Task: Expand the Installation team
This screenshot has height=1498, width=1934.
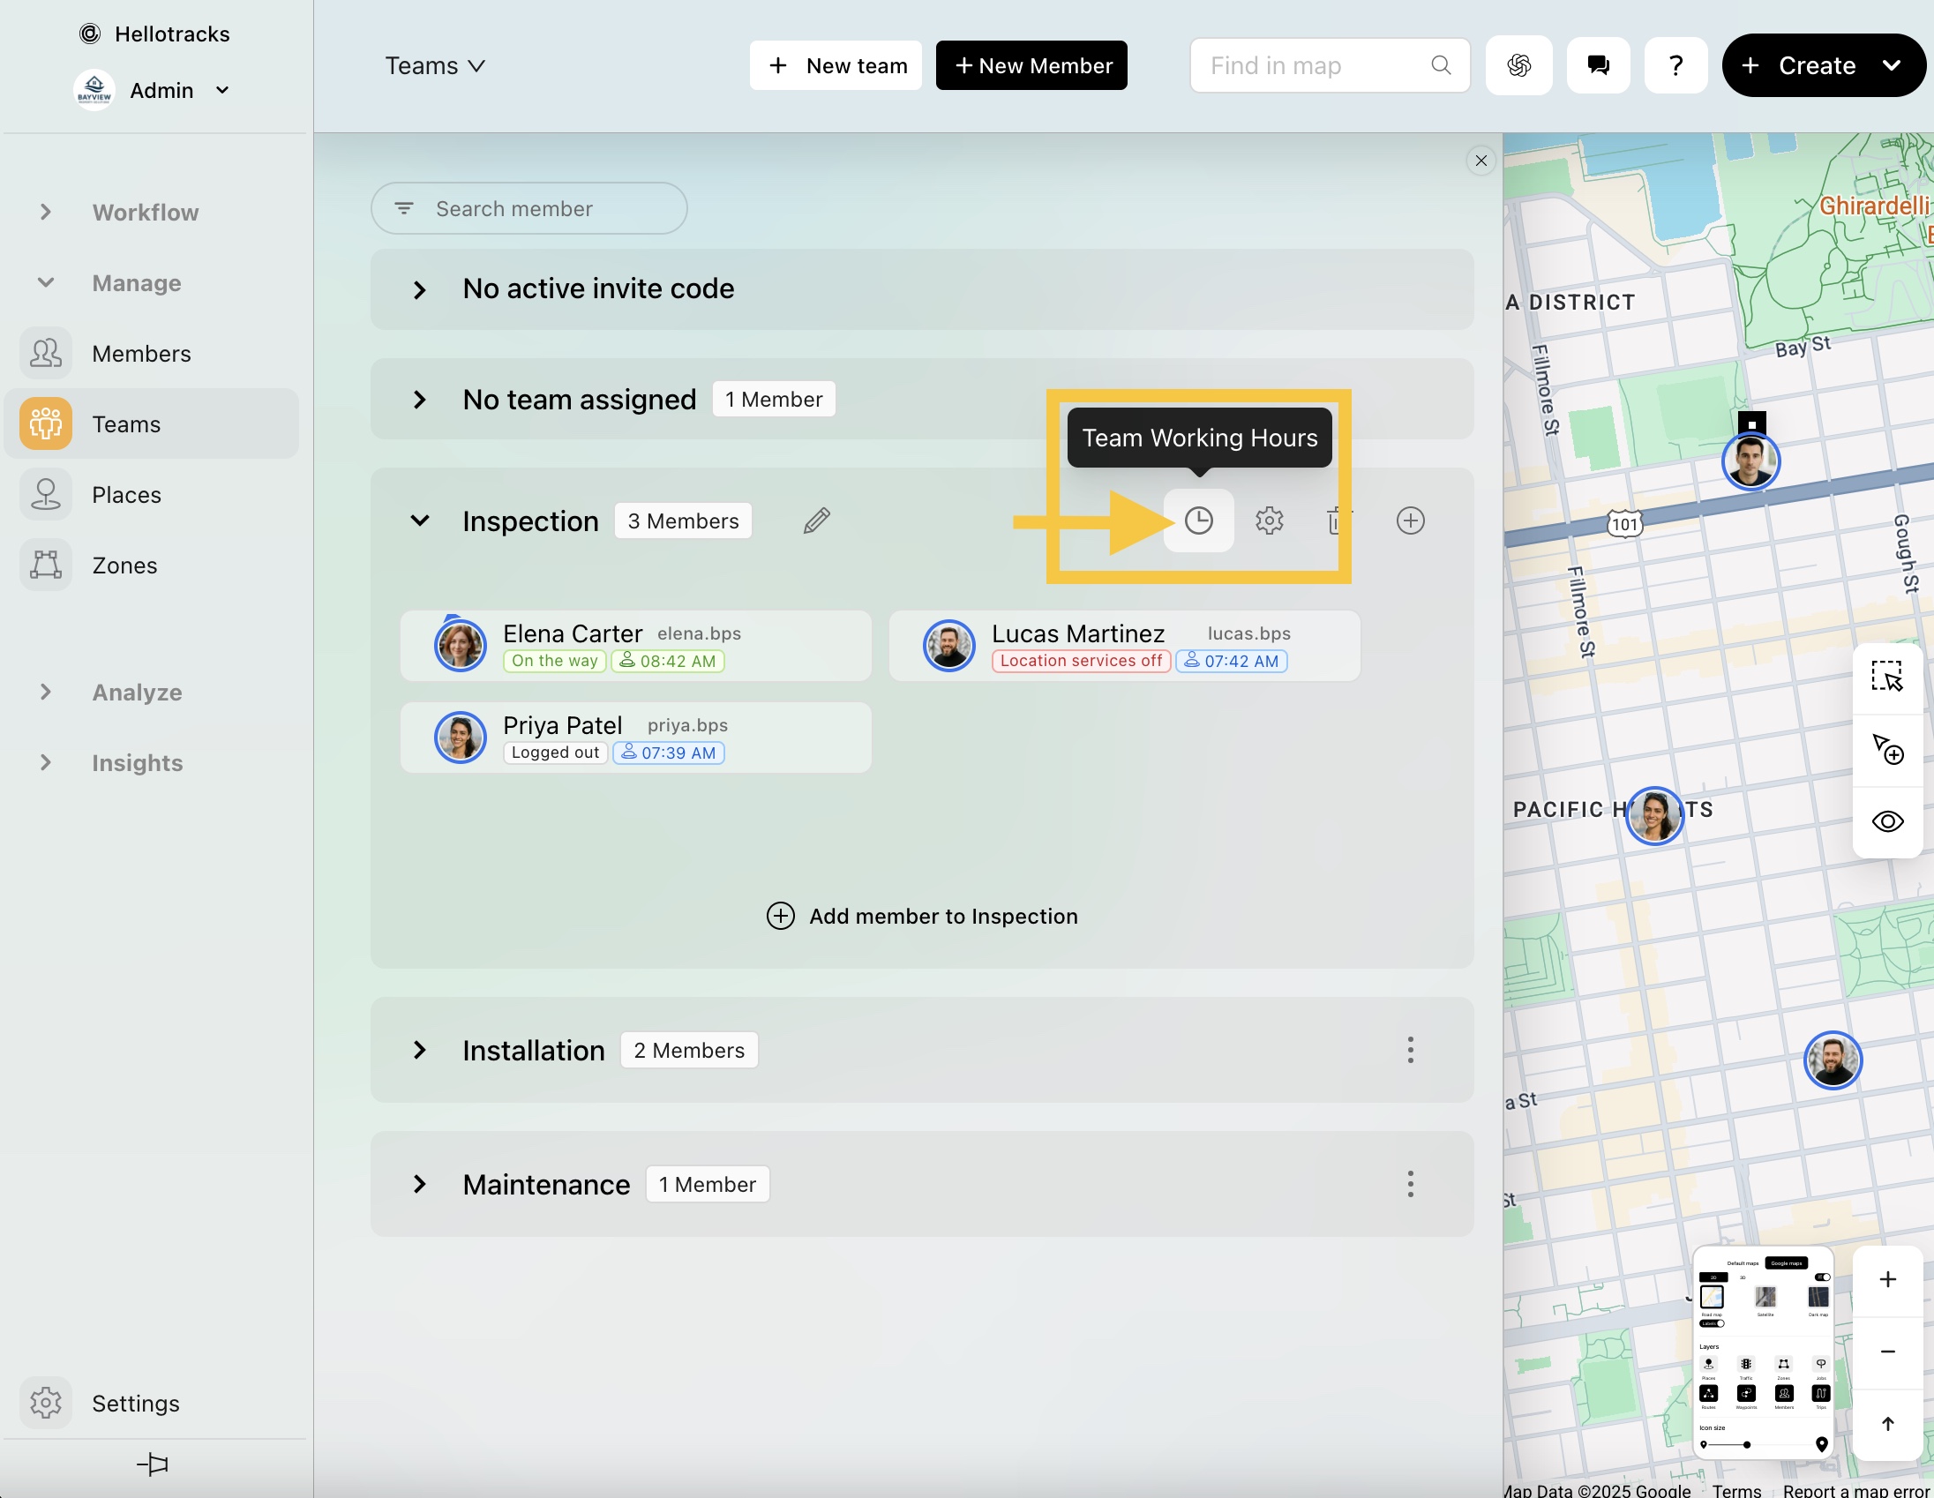Action: point(420,1050)
